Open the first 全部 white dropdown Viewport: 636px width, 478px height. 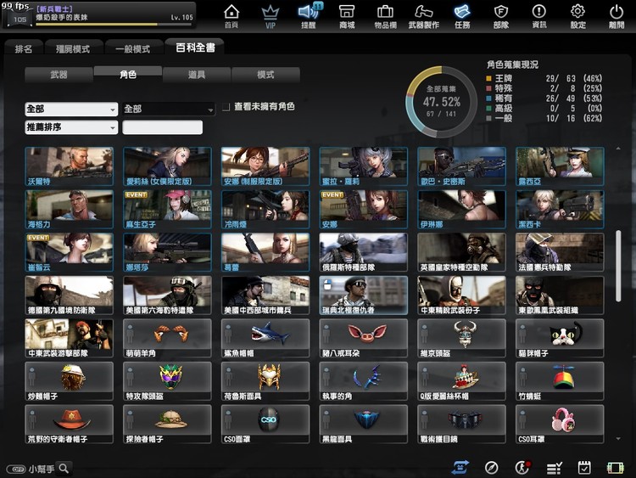tap(71, 110)
